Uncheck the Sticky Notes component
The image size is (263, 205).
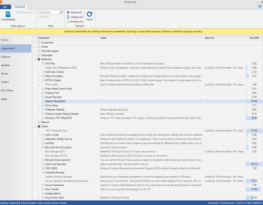[x=43, y=105]
